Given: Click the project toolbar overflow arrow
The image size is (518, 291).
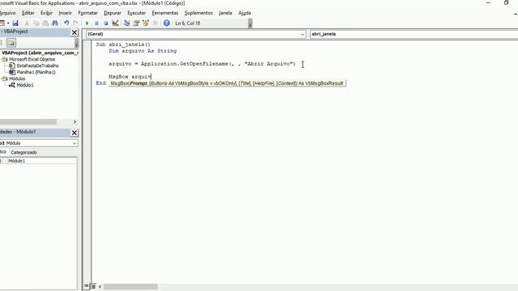Looking at the screenshot, I should tap(77, 43).
